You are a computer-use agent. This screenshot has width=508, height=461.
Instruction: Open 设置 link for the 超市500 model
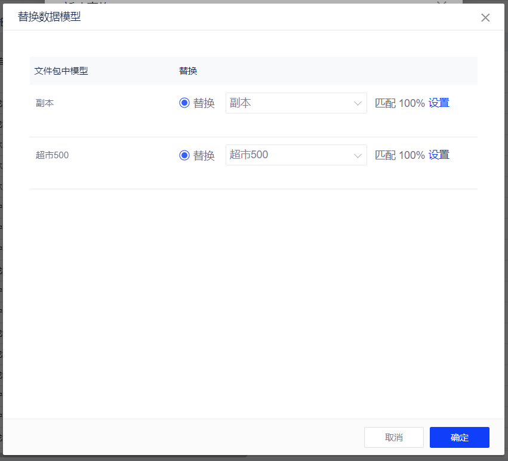click(439, 155)
